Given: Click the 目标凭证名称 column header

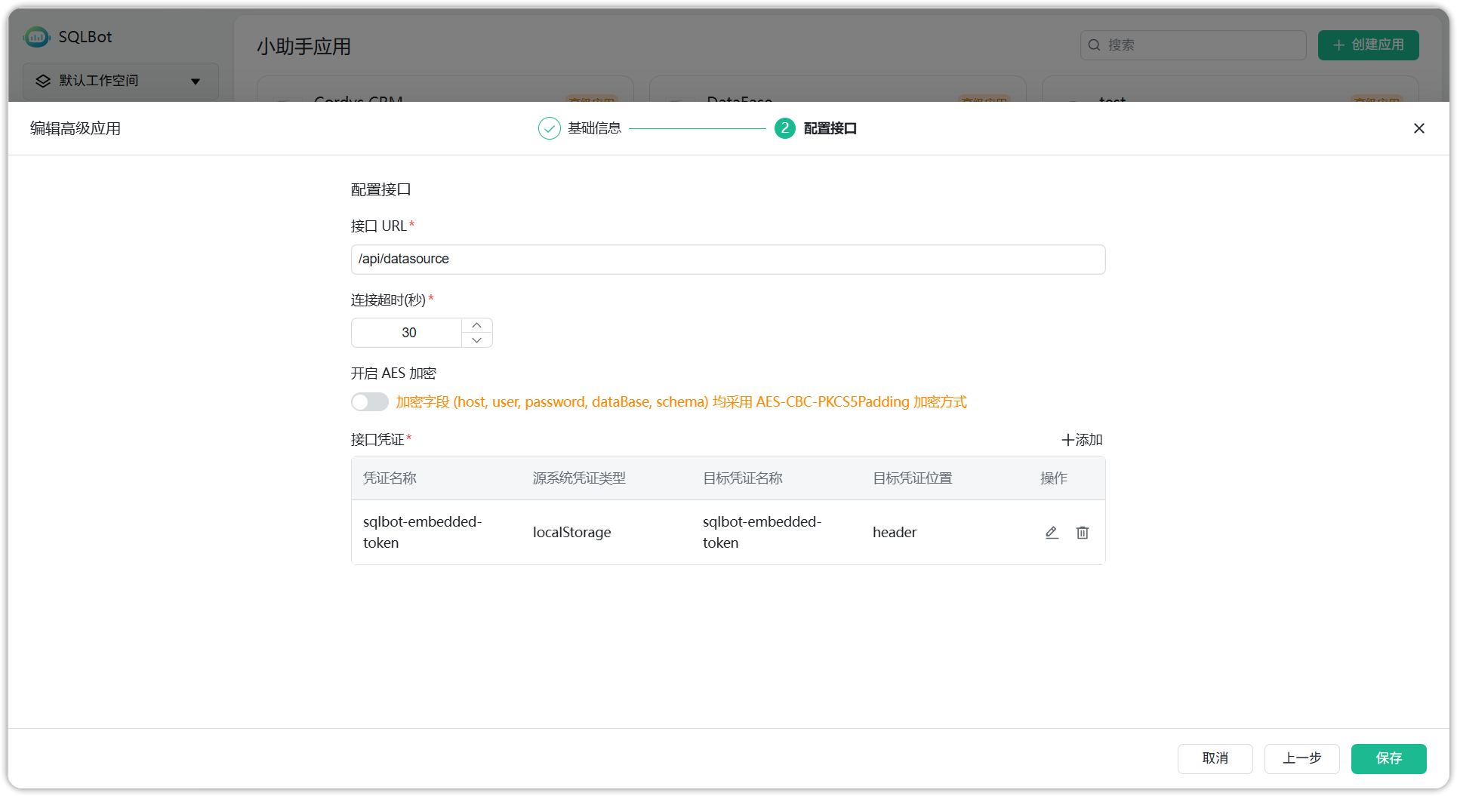Looking at the screenshot, I should point(743,478).
